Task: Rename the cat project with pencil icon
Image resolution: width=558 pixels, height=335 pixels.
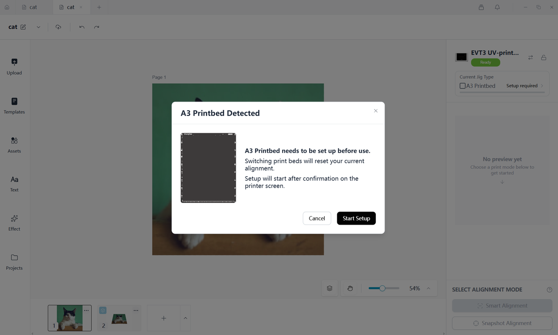Action: pyautogui.click(x=23, y=27)
